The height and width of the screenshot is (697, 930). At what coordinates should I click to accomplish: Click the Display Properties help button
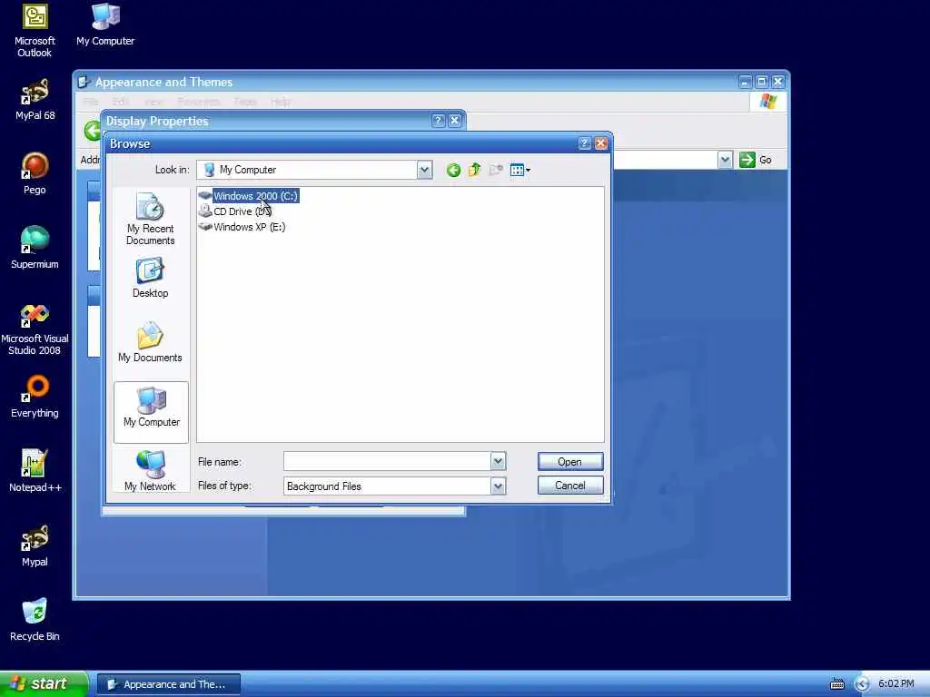pyautogui.click(x=439, y=121)
